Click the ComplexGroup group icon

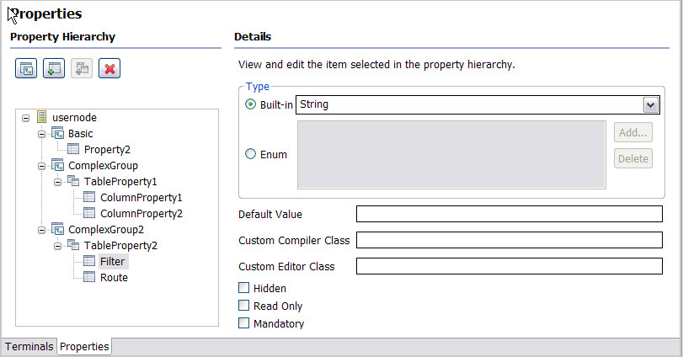58,165
